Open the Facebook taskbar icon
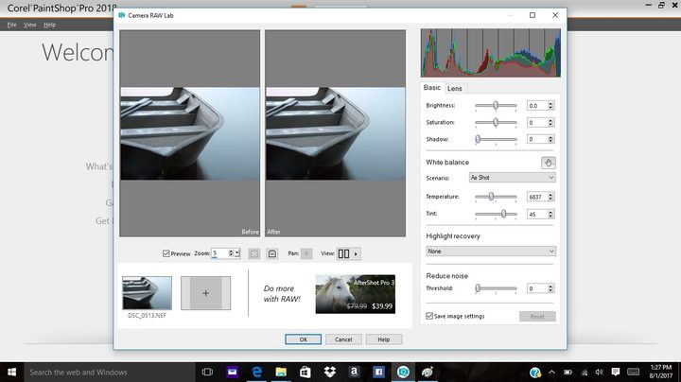 point(378,372)
